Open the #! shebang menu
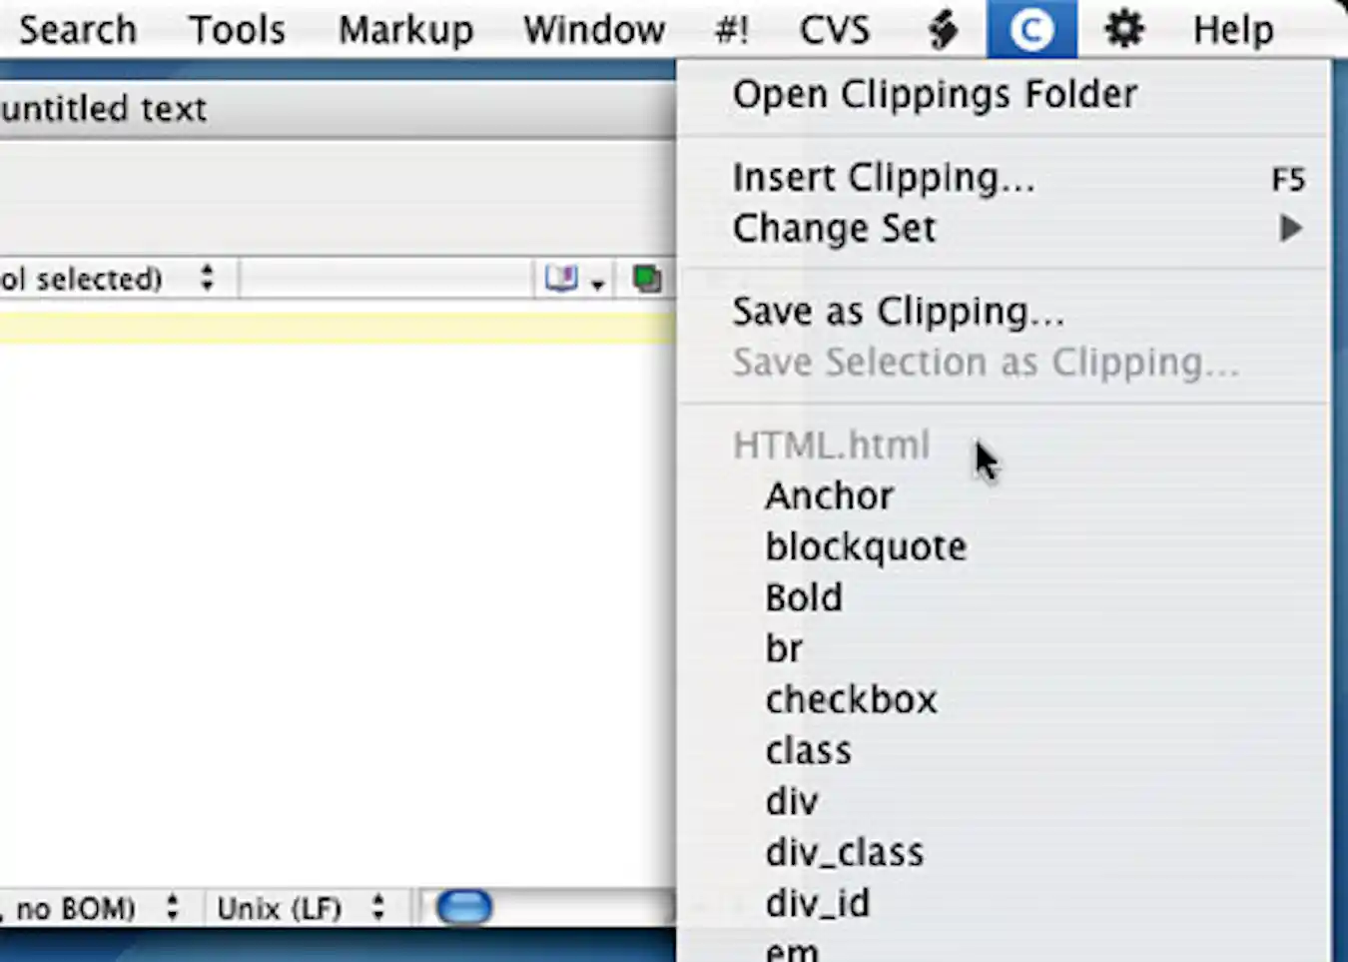Image resolution: width=1348 pixels, height=962 pixels. click(730, 28)
